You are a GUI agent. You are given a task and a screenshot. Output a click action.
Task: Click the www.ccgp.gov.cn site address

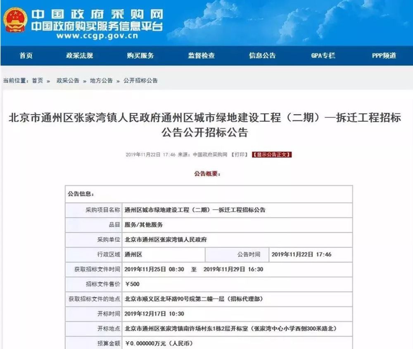[97, 36]
